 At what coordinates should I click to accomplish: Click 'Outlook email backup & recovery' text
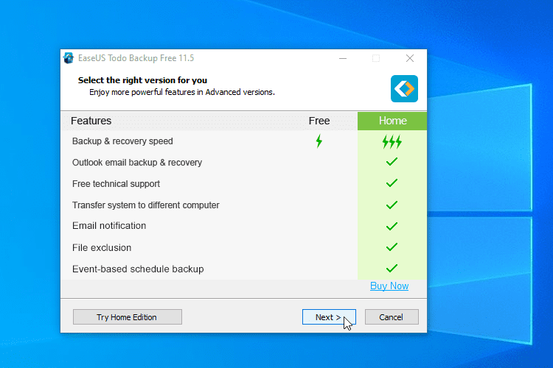(137, 163)
